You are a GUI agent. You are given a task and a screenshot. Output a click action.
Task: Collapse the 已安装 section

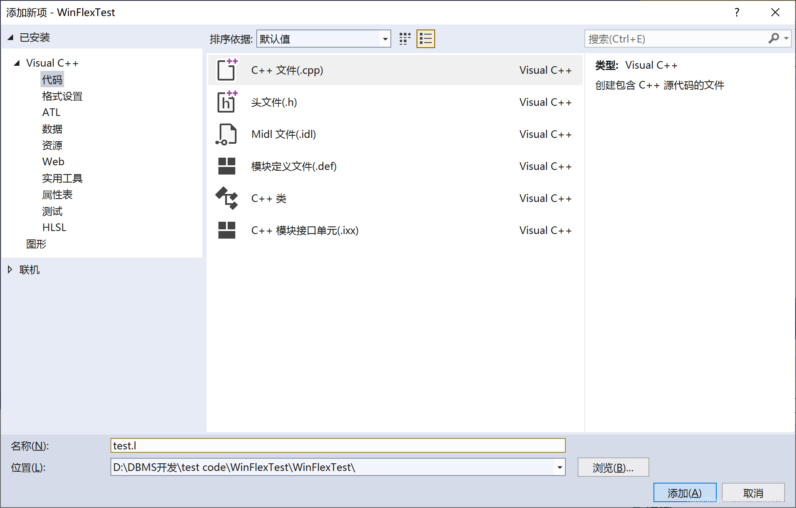11,38
